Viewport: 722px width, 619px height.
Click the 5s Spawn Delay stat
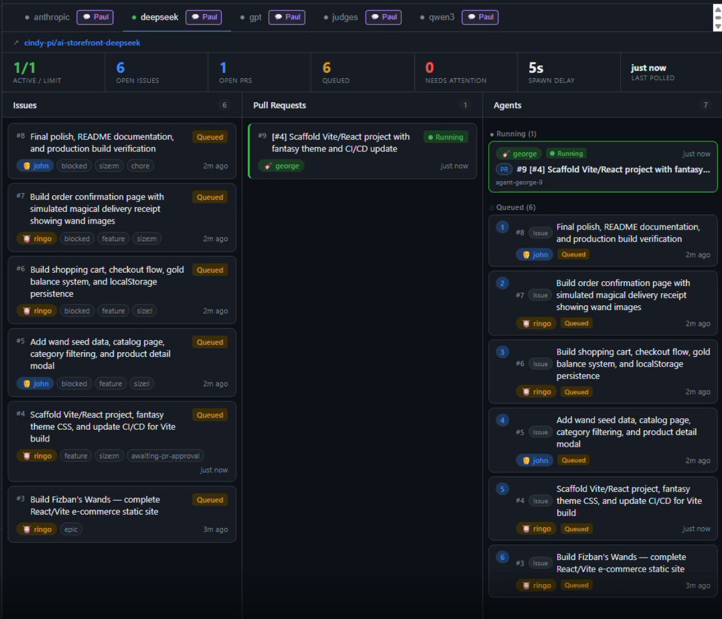[x=569, y=72]
